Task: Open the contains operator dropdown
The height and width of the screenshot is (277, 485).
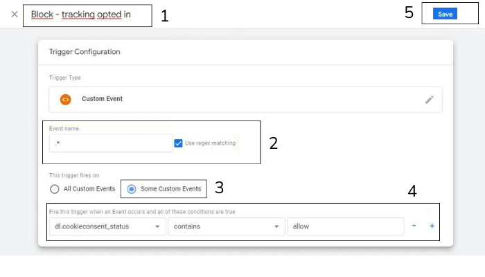Action: 226,226
